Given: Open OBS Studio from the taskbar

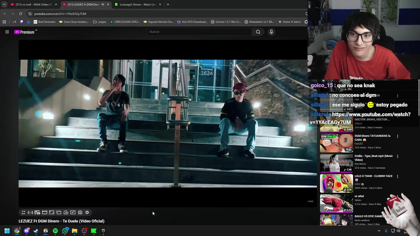Looking at the screenshot, I should coord(84,231).
